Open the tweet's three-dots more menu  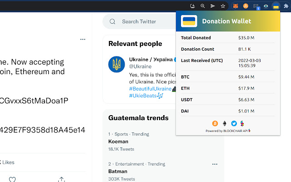tap(83, 40)
